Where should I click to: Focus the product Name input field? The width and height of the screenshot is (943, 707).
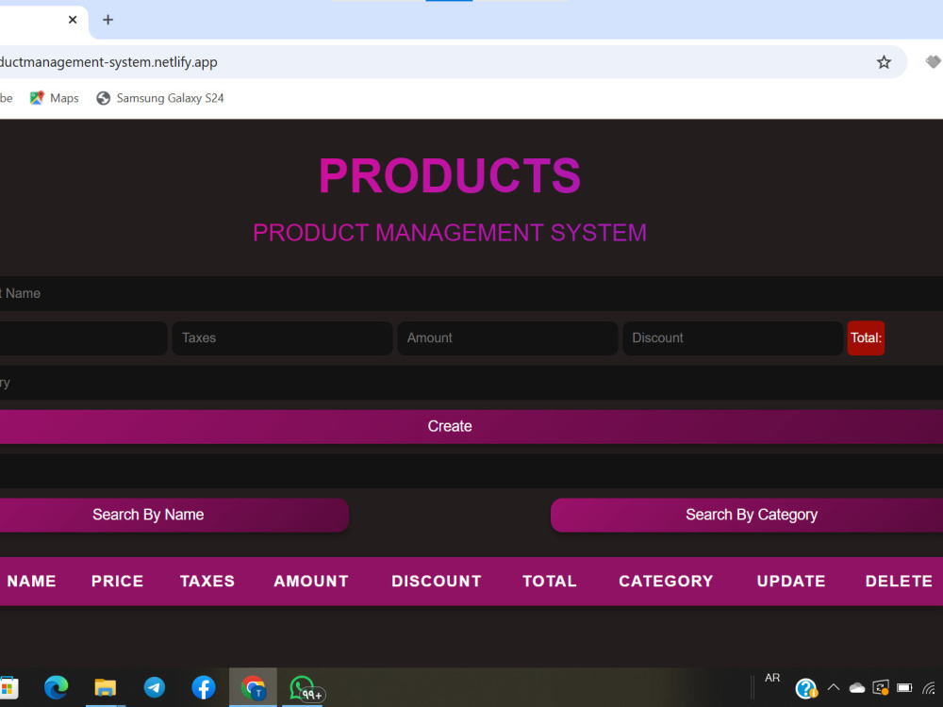point(471,293)
